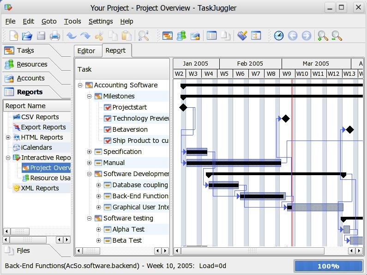Screen dimensions: 367x275
Task: Expand the Back-End Functions task
Action: pos(98,196)
